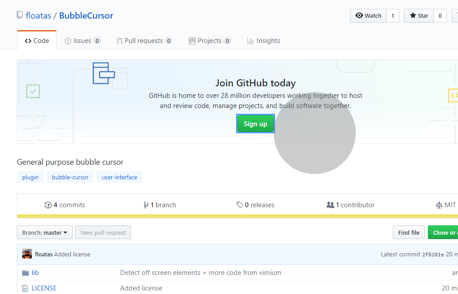Open the Insights tab
458x294 pixels.
point(264,41)
